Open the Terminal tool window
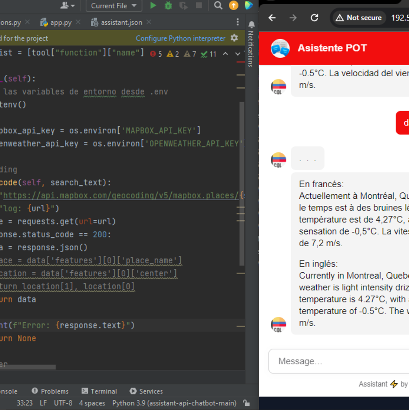The width and height of the screenshot is (409, 410). [x=99, y=391]
